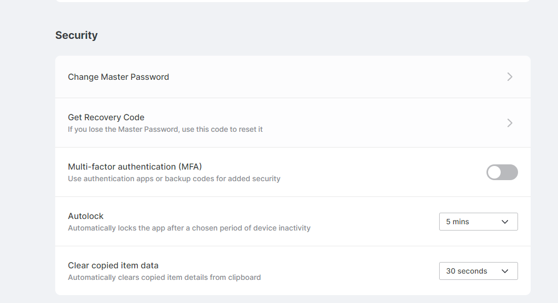Viewport: 558px width, 303px height.
Task: Open the Autolock 5 mins dropdown
Action: pyautogui.click(x=478, y=222)
